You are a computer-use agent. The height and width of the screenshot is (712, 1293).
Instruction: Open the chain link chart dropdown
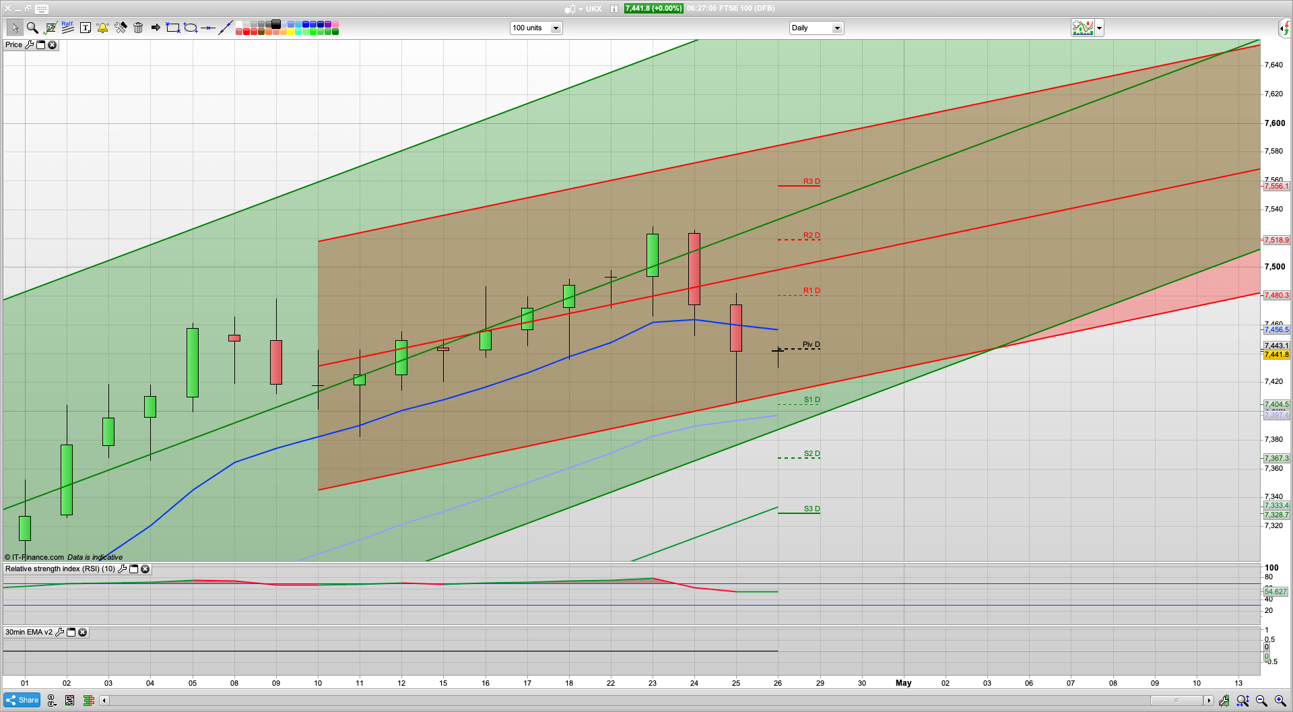click(x=52, y=701)
